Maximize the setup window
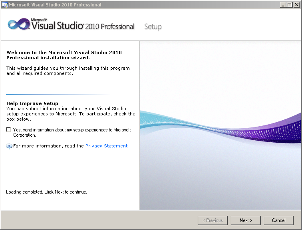 (x=290, y=5)
